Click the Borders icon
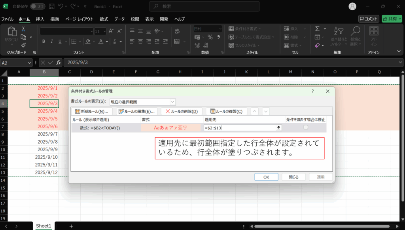 tap(74, 41)
